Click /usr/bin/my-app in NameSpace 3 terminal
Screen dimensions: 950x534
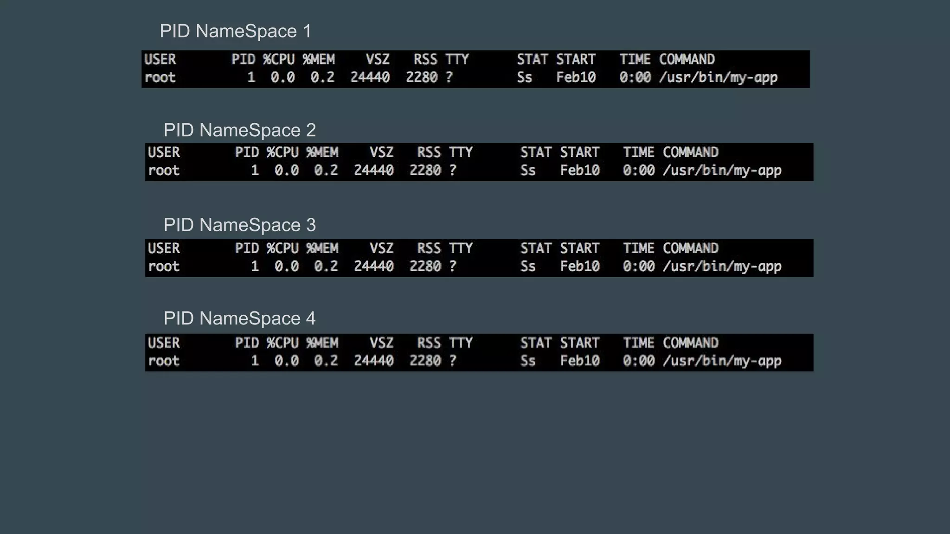coord(722,267)
